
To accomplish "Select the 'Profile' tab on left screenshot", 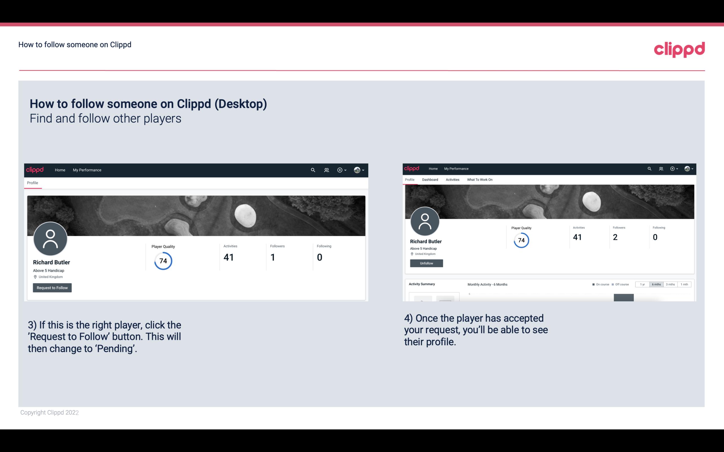I will tap(32, 183).
